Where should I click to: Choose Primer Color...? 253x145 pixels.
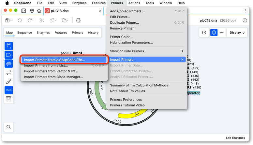[x=147, y=37]
